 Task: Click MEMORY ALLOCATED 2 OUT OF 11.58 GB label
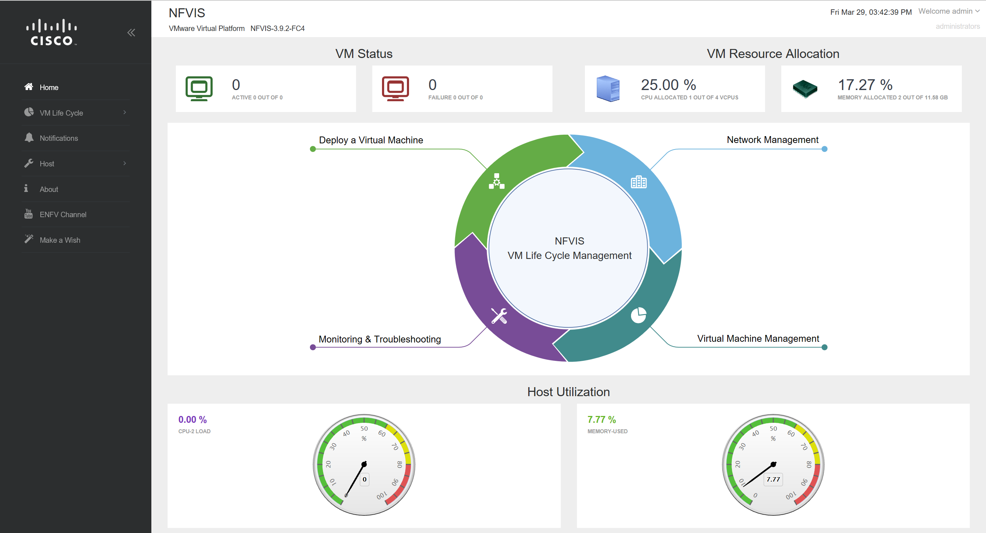pos(892,98)
